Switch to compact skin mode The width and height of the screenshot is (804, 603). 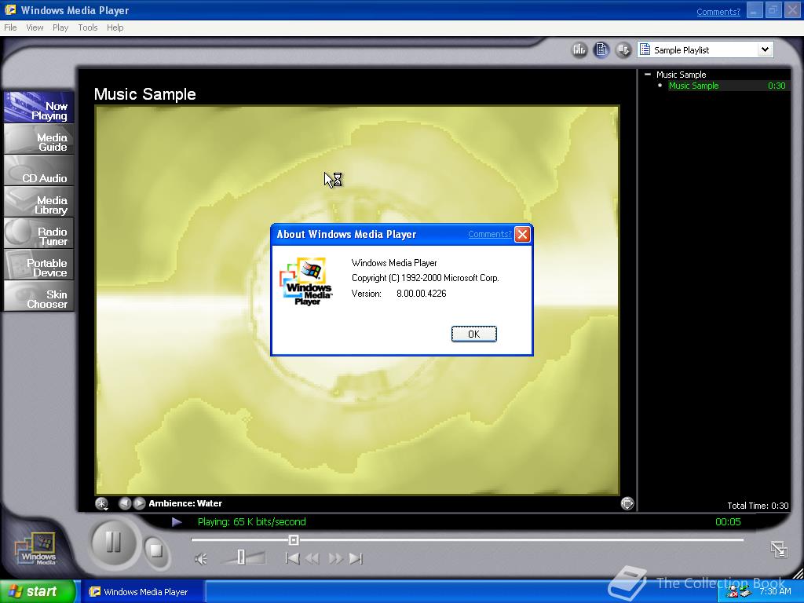tap(779, 549)
